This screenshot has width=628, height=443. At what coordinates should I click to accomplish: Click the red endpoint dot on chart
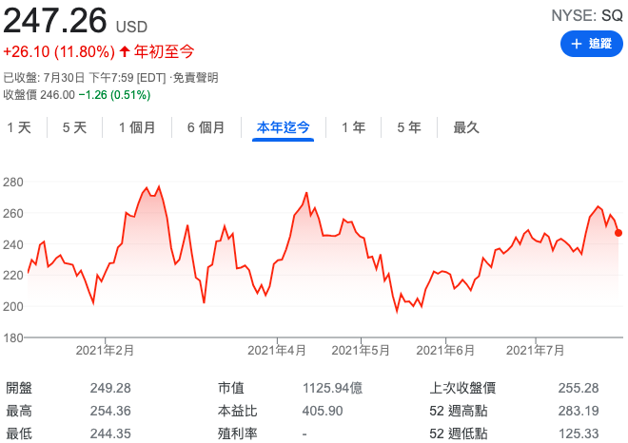pos(618,233)
